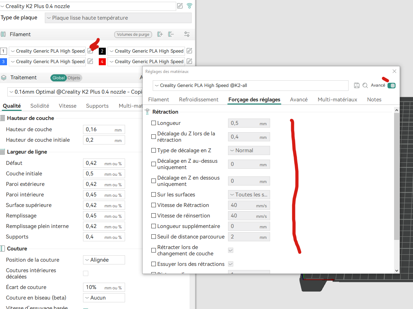The image size is (413, 309).
Task: Click the Hauteur de couche value field
Action: tap(104, 129)
